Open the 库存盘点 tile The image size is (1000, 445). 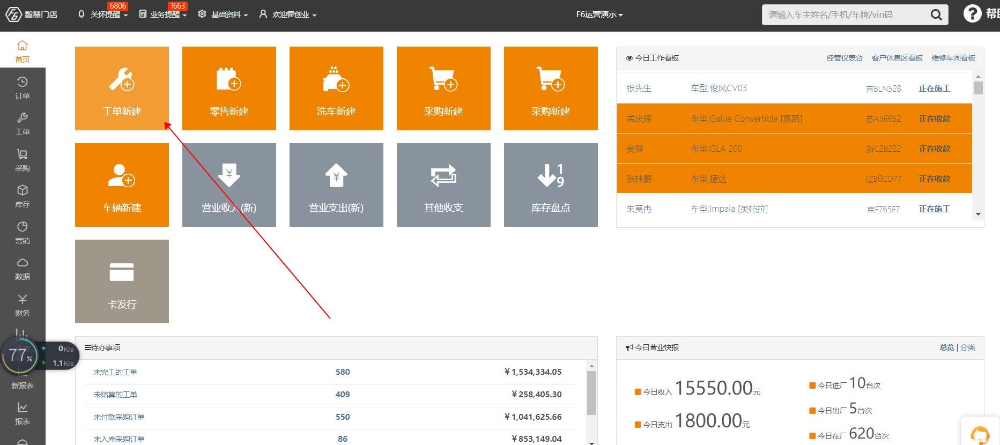tap(551, 185)
